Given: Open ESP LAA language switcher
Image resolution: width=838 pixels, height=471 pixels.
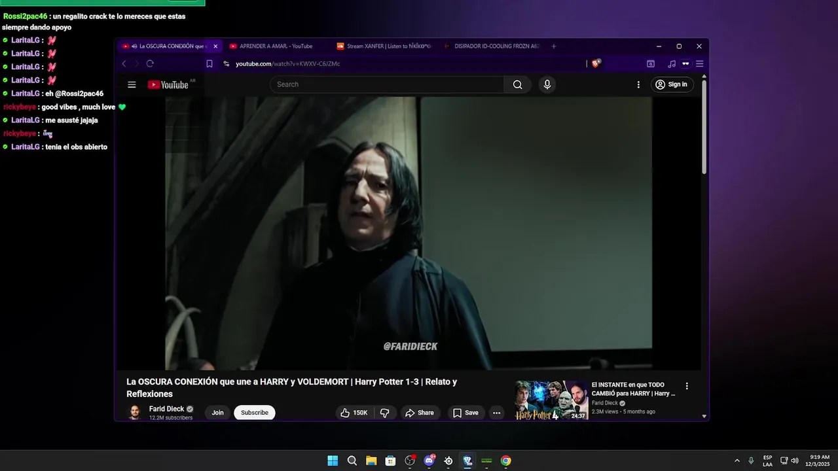Looking at the screenshot, I should coord(767,461).
